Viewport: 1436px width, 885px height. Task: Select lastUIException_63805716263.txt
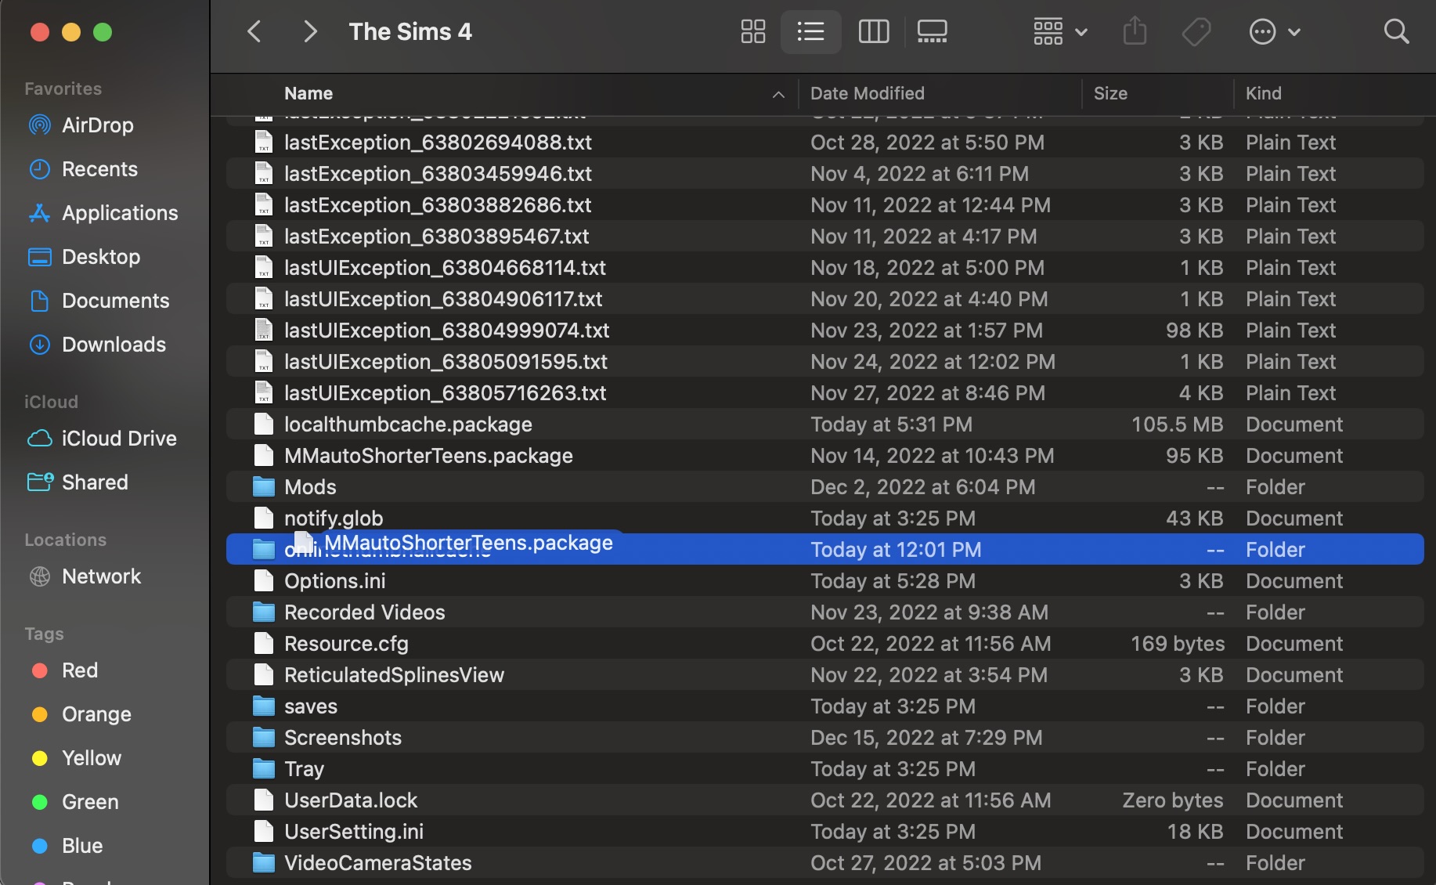click(824, 393)
